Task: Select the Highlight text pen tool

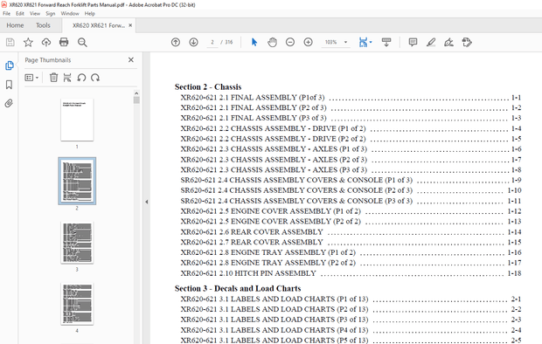Action: pyautogui.click(x=431, y=42)
